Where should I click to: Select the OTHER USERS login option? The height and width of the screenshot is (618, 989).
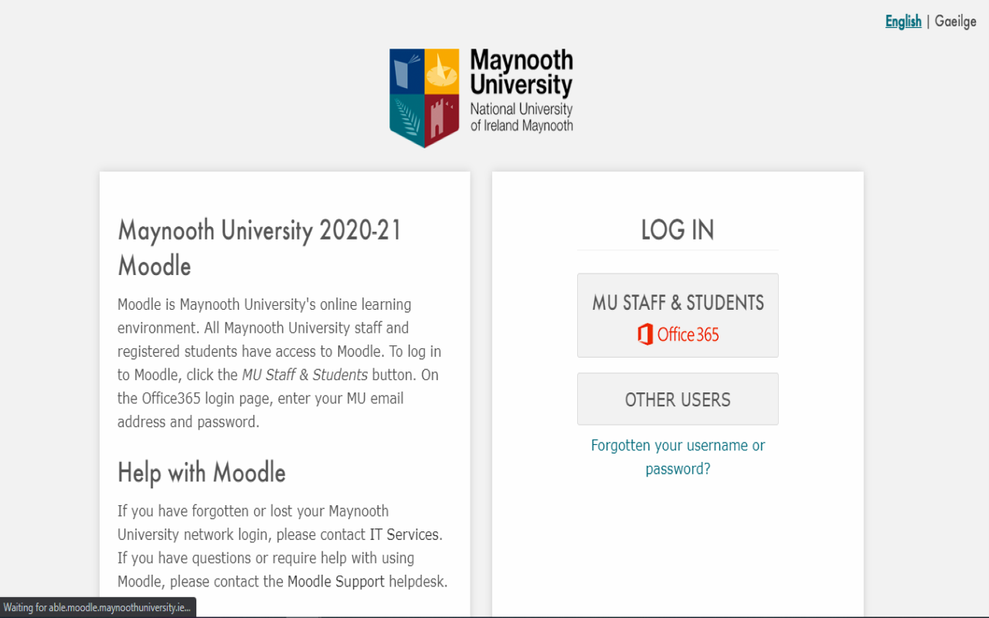[x=678, y=399]
